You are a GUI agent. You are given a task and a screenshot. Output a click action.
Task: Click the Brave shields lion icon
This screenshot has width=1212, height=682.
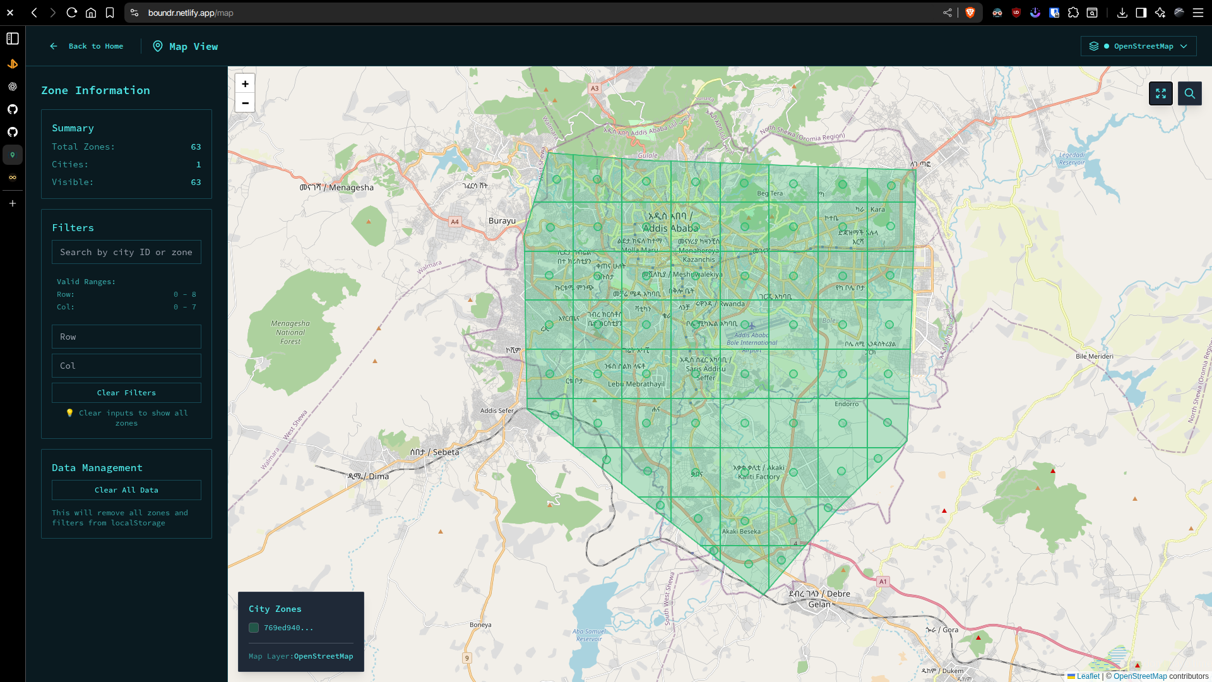pos(970,13)
